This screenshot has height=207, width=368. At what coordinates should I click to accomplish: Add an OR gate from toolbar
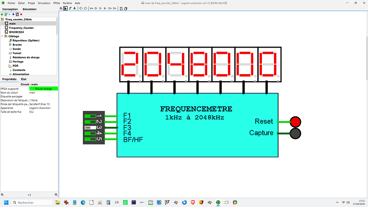point(100,8)
